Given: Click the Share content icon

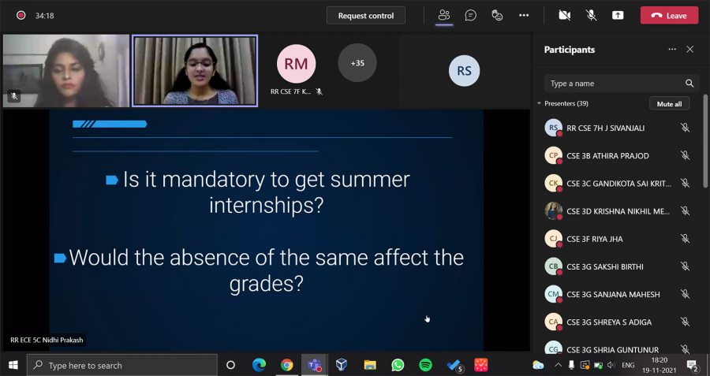Looking at the screenshot, I should tap(618, 15).
